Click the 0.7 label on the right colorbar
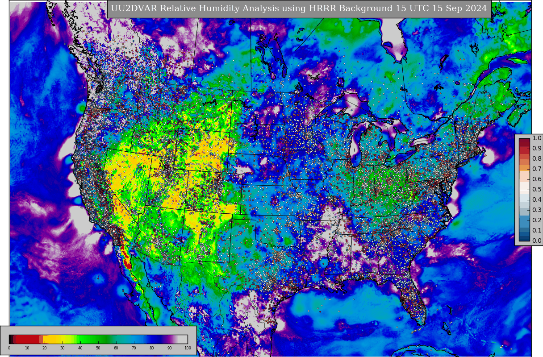Screen dimensions: 543x357 [537, 169]
